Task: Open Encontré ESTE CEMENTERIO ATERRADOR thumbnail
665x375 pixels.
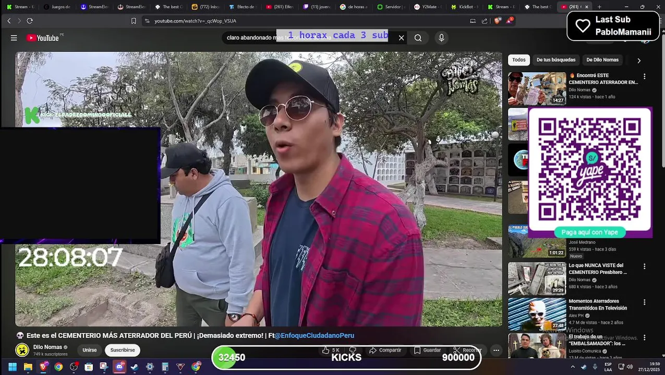Action: pos(537,89)
